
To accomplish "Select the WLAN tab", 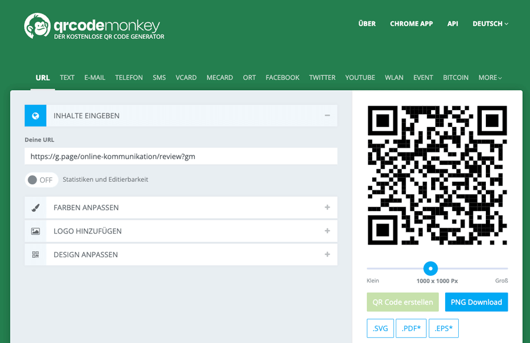I will pyautogui.click(x=394, y=78).
